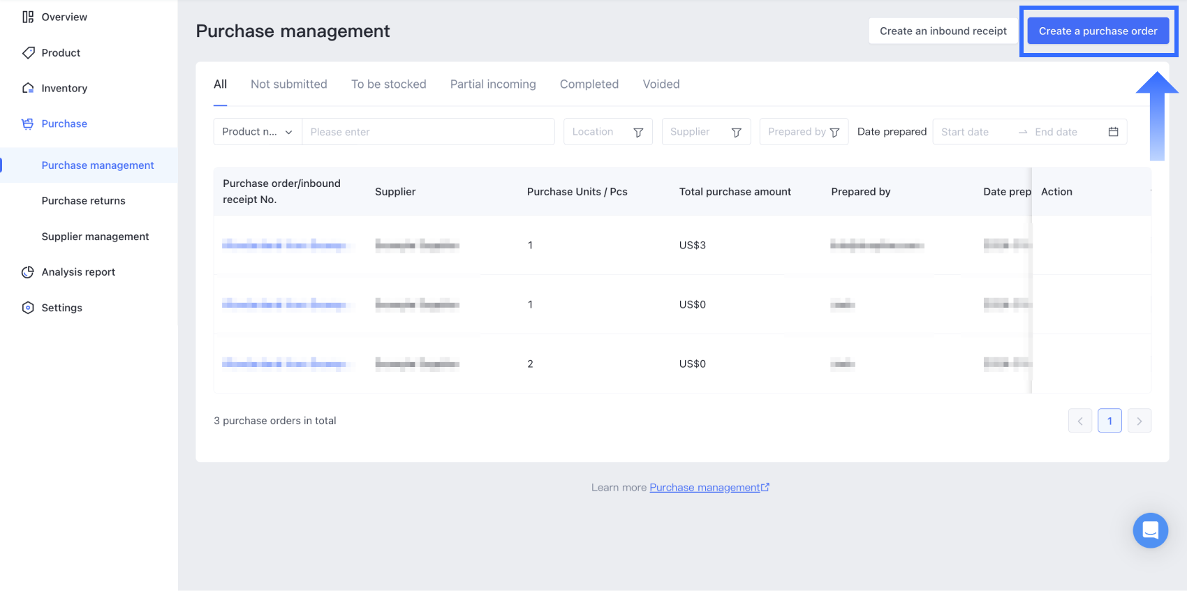The image size is (1187, 591).
Task: Focus the Please enter search field
Action: 428,131
